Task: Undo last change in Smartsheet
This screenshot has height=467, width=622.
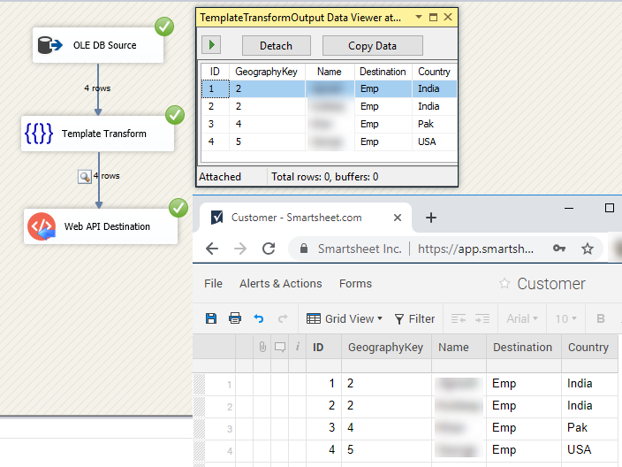Action: click(259, 318)
